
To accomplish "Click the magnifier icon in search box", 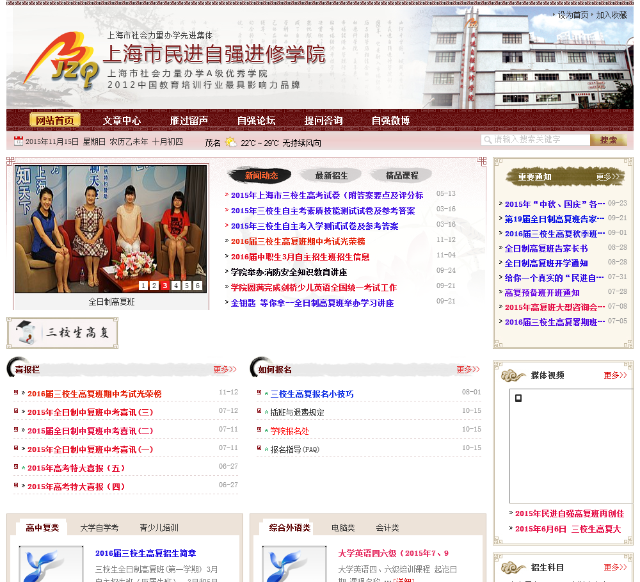I will coord(487,140).
